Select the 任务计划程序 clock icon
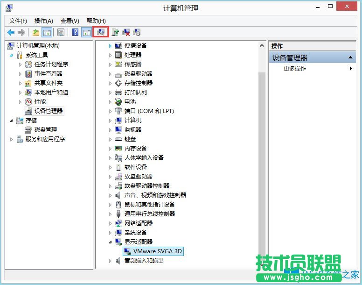The height and width of the screenshot is (285, 362). point(28,64)
